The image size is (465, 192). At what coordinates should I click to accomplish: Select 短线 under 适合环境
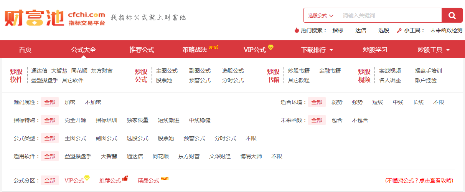378,102
